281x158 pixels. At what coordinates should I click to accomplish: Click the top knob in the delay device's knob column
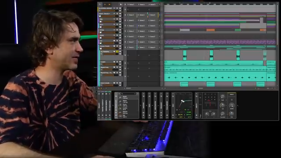pos(223,97)
